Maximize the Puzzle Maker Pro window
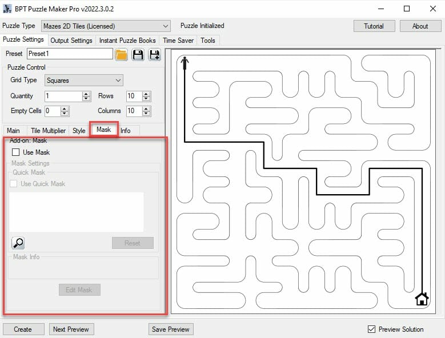This screenshot has width=445, height=338. coord(407,9)
